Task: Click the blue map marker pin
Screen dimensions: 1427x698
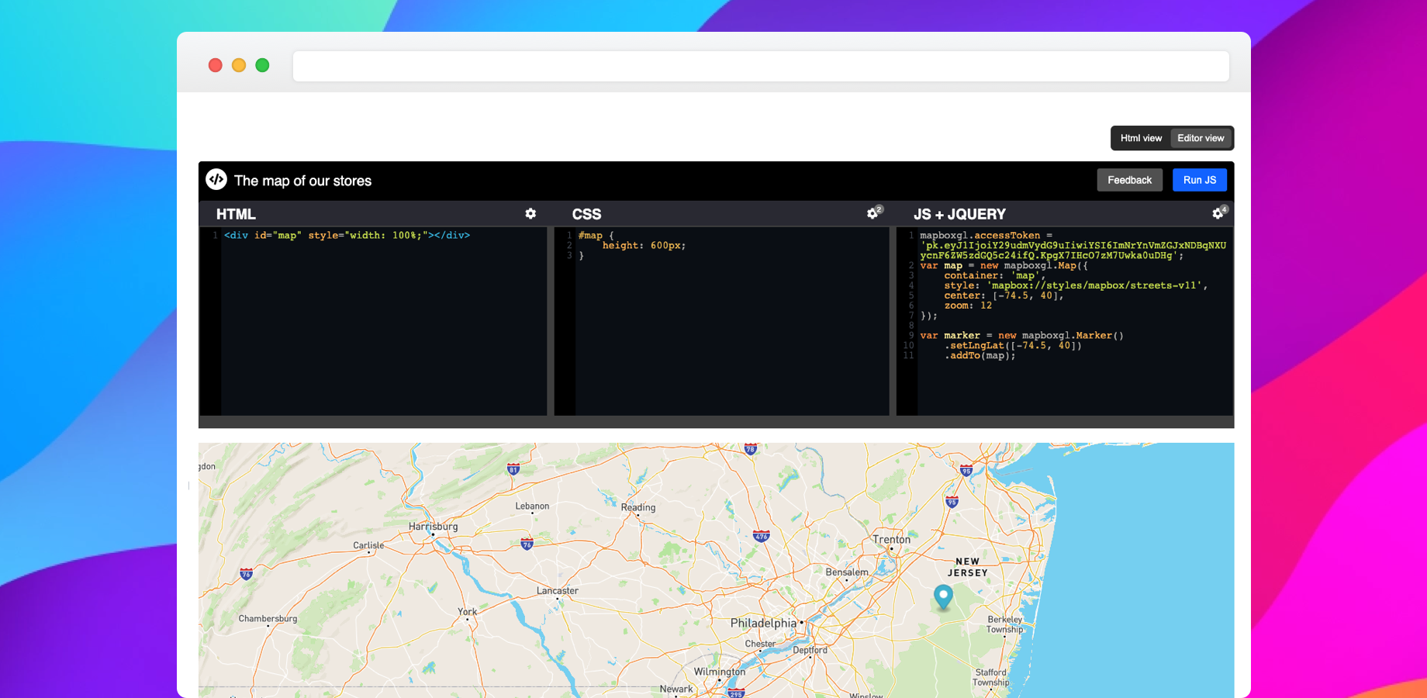Action: (943, 596)
